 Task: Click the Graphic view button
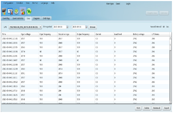[152, 13]
